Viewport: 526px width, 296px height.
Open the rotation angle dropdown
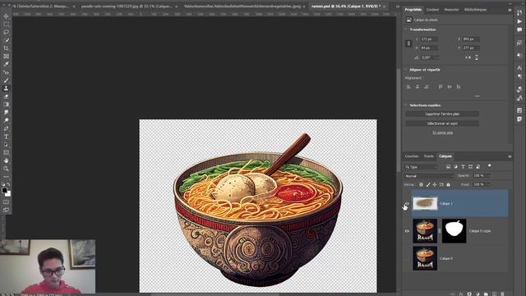point(437,58)
